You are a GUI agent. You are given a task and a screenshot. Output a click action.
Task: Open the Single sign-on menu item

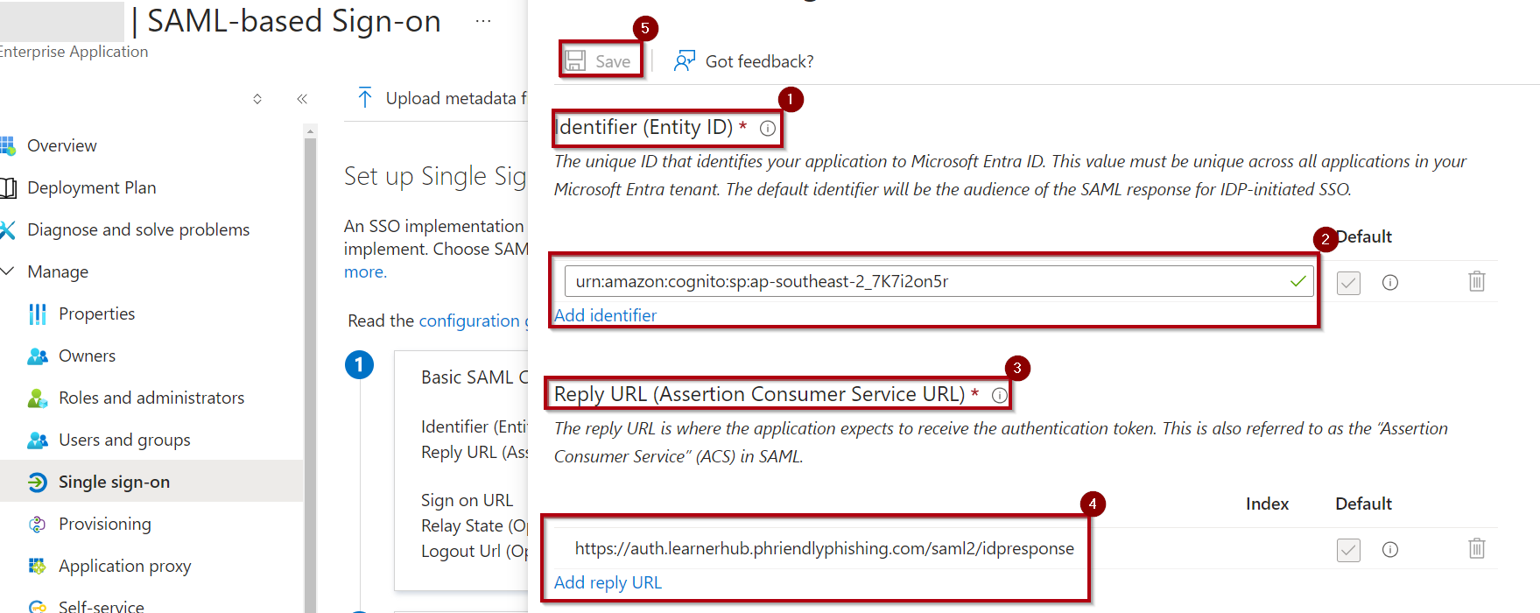click(x=114, y=482)
